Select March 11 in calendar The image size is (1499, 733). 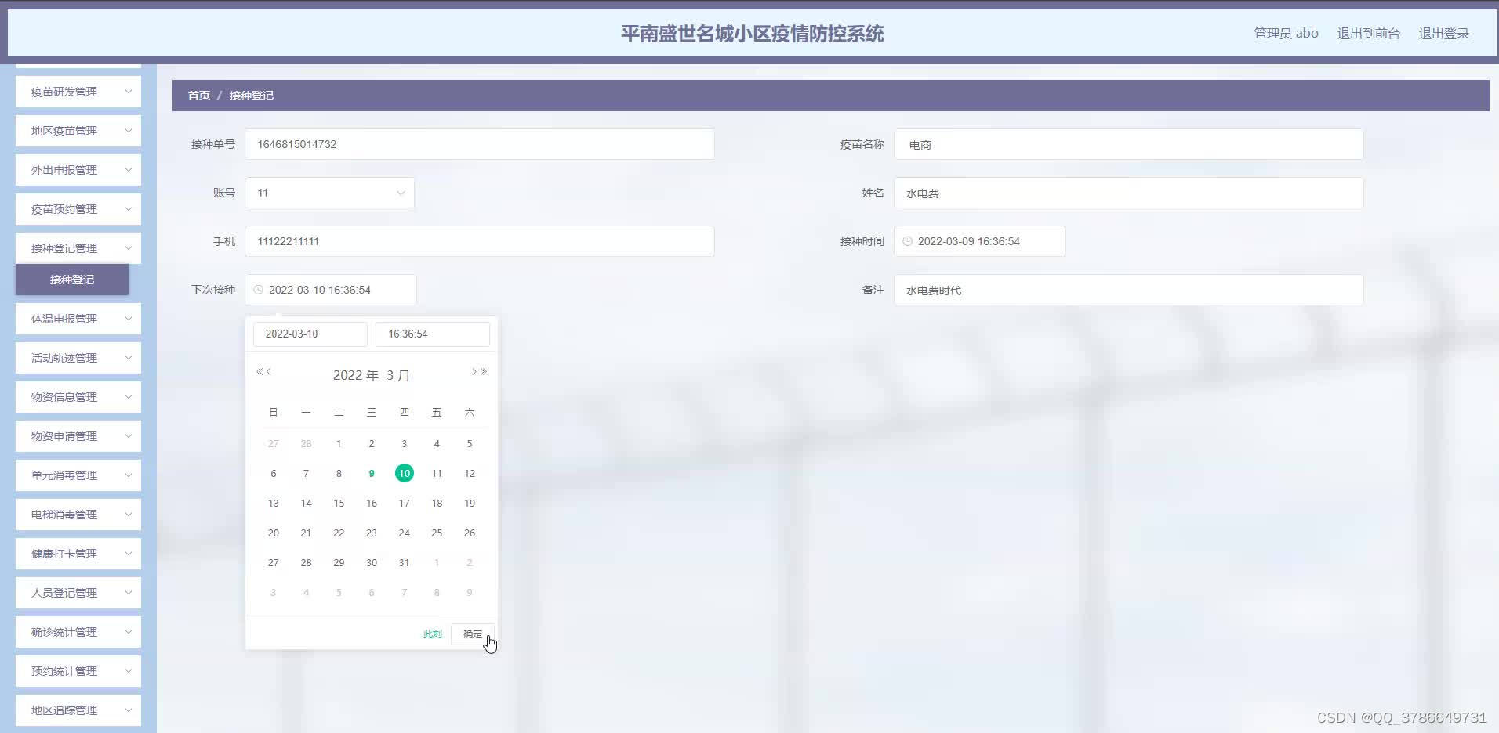[x=437, y=473]
